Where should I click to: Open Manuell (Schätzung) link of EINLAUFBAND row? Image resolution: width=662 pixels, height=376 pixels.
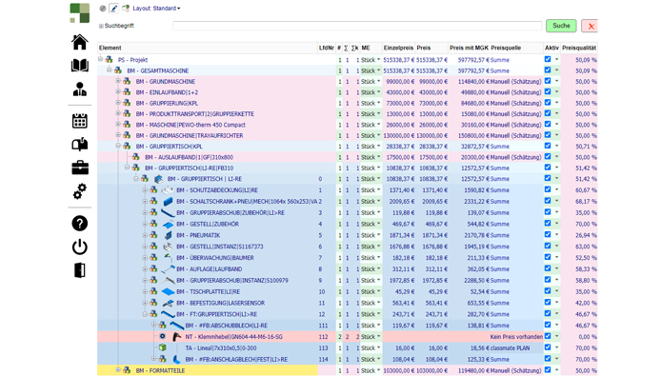point(516,92)
